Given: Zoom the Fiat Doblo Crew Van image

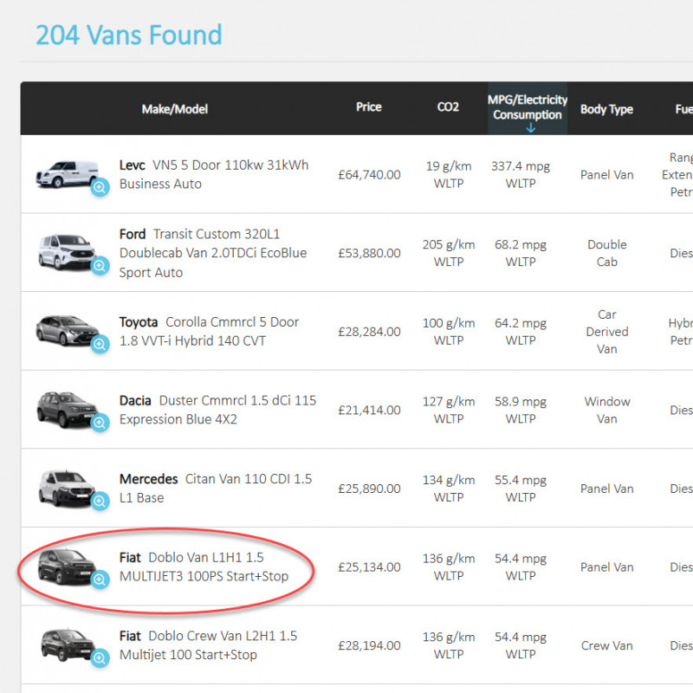Looking at the screenshot, I should coord(100,657).
